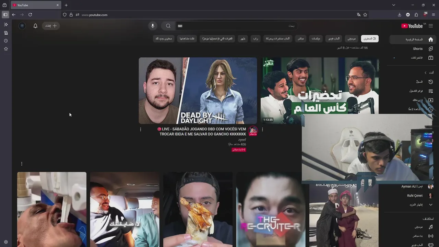
Task: Open a new browser tab
Action: pyautogui.click(x=66, y=5)
